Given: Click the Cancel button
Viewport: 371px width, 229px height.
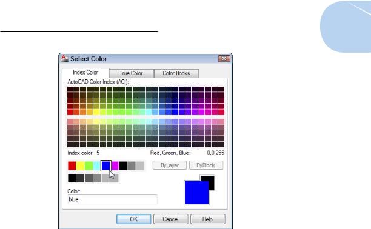Looking at the screenshot, I should (x=170, y=219).
